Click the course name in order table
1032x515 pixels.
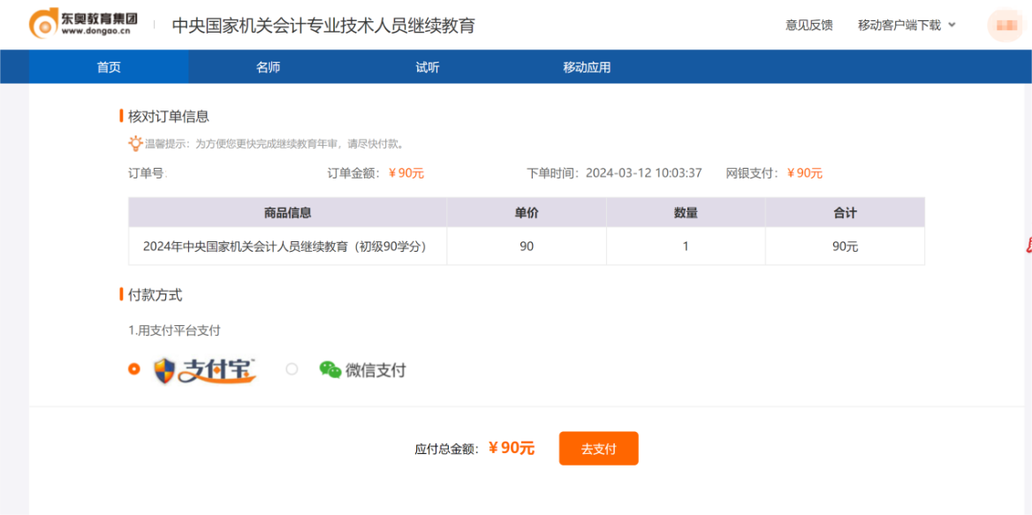[x=285, y=246]
